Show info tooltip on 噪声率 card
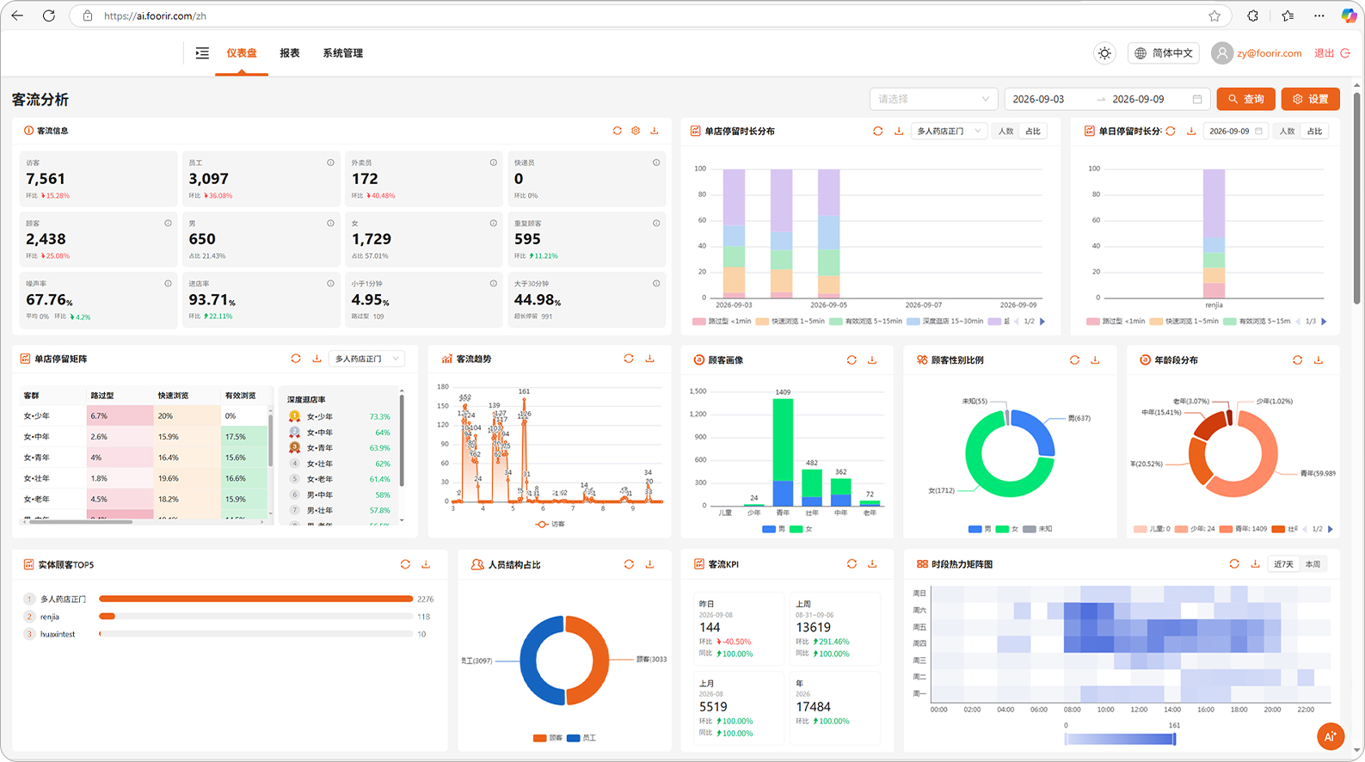Screen dimensions: 1365x762 tap(168, 283)
